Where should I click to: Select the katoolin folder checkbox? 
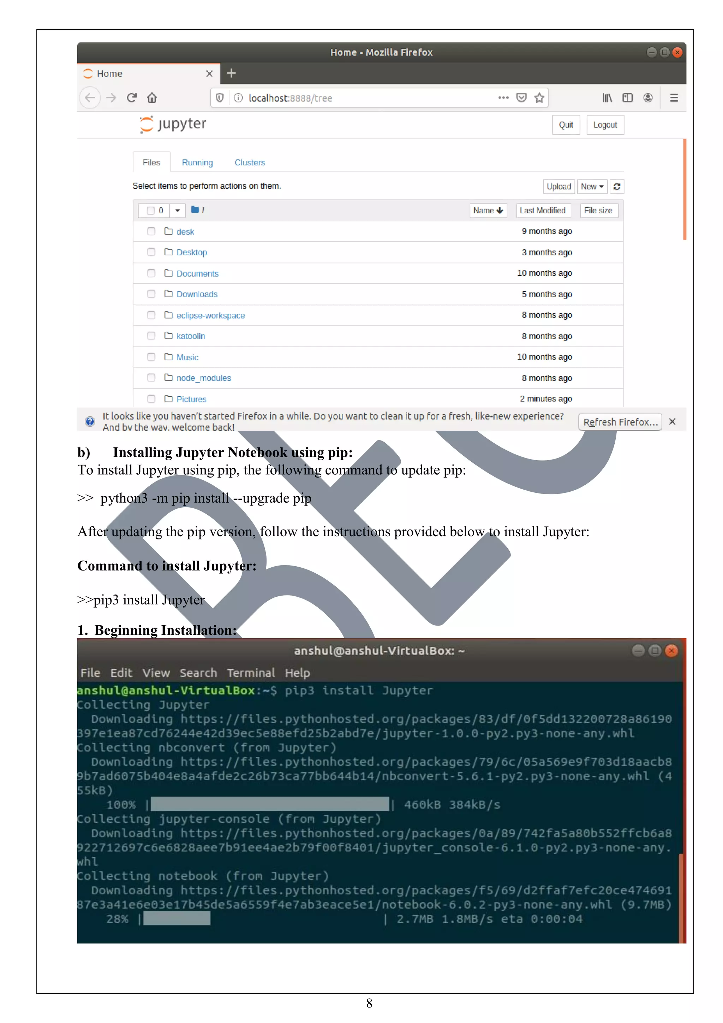pos(151,336)
